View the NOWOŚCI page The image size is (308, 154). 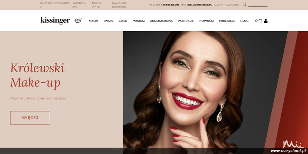[206, 21]
